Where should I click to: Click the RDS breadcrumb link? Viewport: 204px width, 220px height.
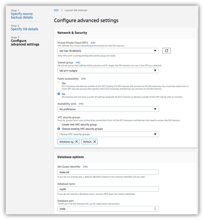56,10
